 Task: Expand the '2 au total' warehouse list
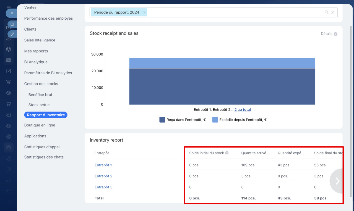(x=243, y=110)
